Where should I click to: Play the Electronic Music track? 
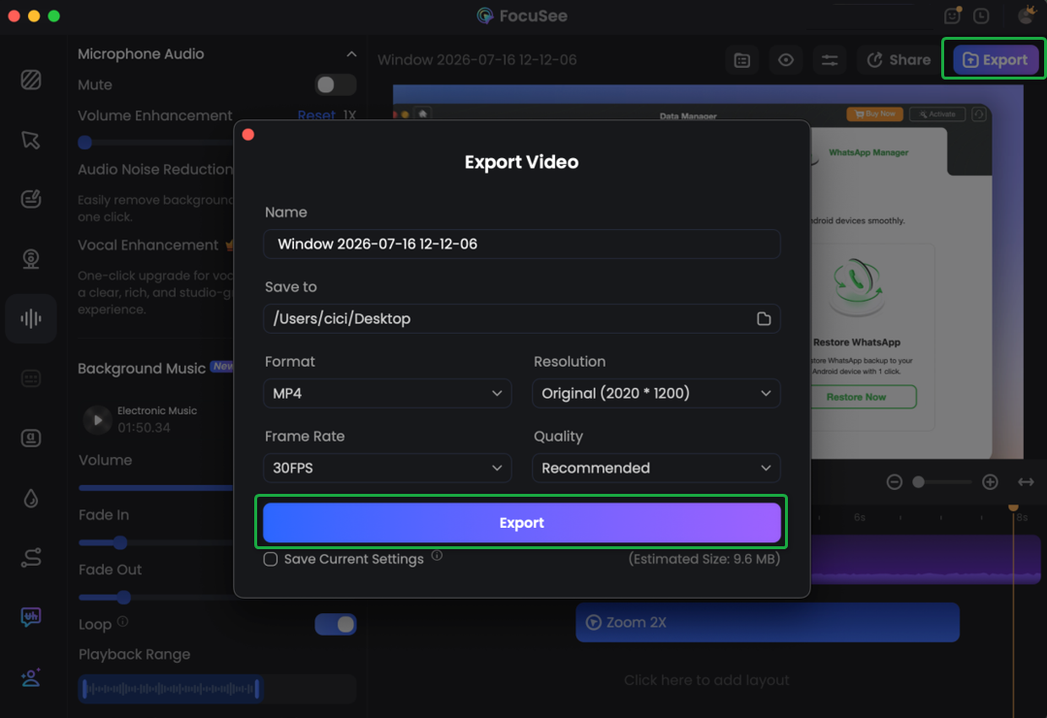[x=97, y=420]
